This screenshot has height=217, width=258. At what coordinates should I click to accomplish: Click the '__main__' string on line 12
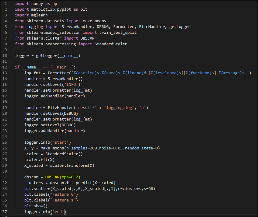(63, 67)
